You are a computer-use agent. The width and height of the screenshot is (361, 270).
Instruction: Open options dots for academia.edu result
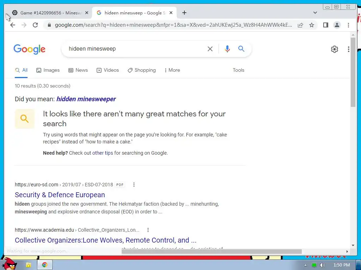[x=148, y=230]
